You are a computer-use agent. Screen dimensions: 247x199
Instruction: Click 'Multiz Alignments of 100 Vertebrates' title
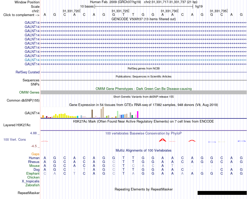click(x=144, y=150)
